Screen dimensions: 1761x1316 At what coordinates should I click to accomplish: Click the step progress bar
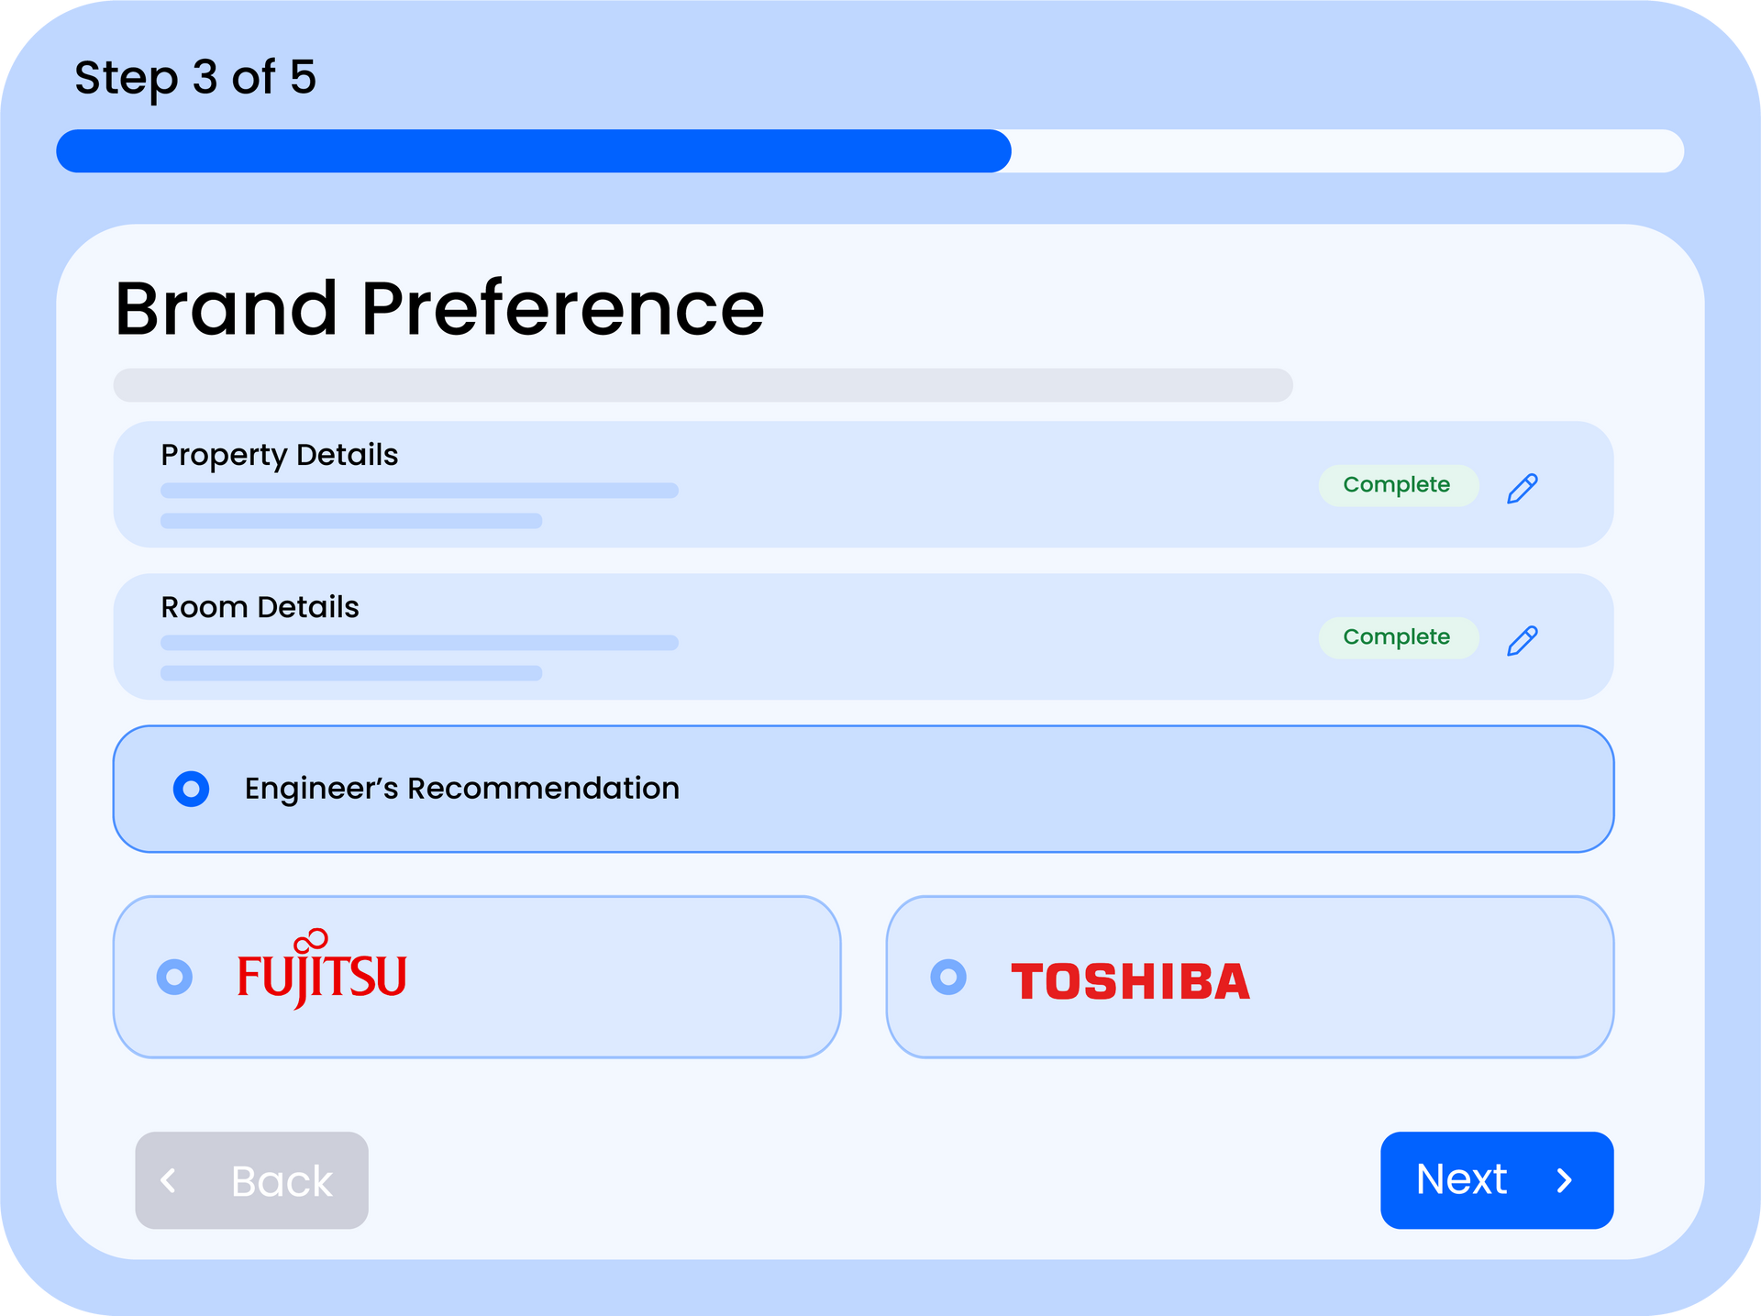pyautogui.click(x=869, y=151)
